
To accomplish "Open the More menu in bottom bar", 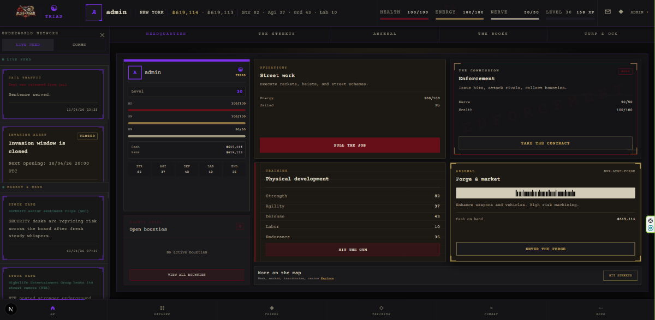I will pyautogui.click(x=600, y=310).
